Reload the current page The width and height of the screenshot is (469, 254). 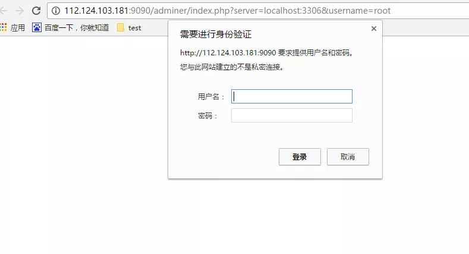point(36,11)
